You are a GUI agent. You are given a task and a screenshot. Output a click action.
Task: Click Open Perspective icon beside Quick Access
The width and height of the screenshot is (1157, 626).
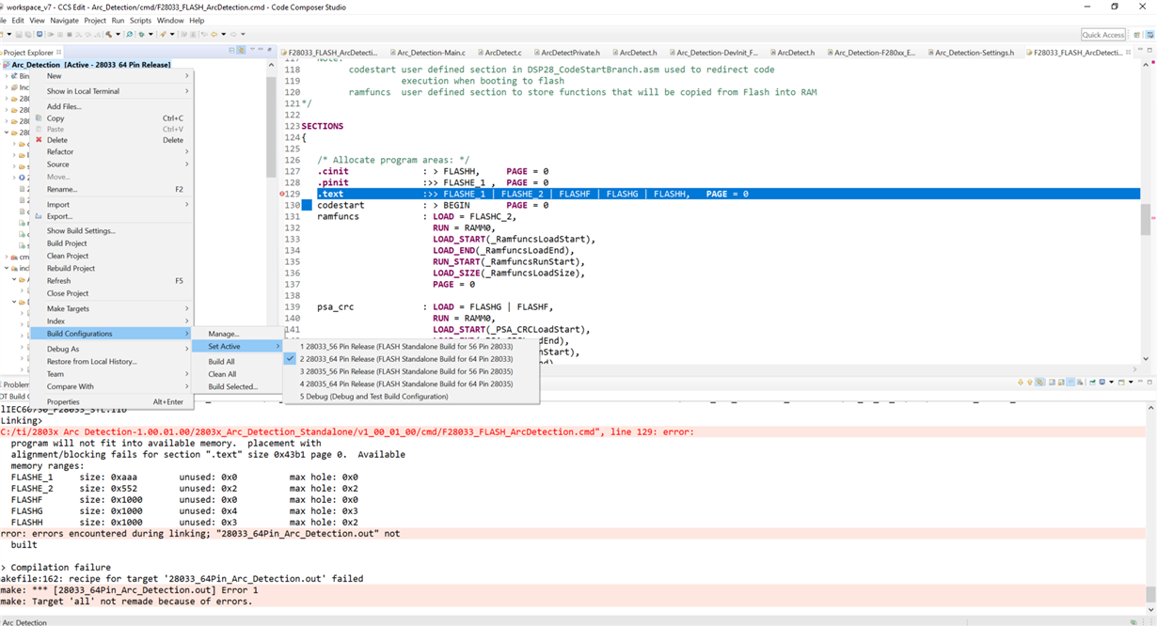[x=1136, y=35]
